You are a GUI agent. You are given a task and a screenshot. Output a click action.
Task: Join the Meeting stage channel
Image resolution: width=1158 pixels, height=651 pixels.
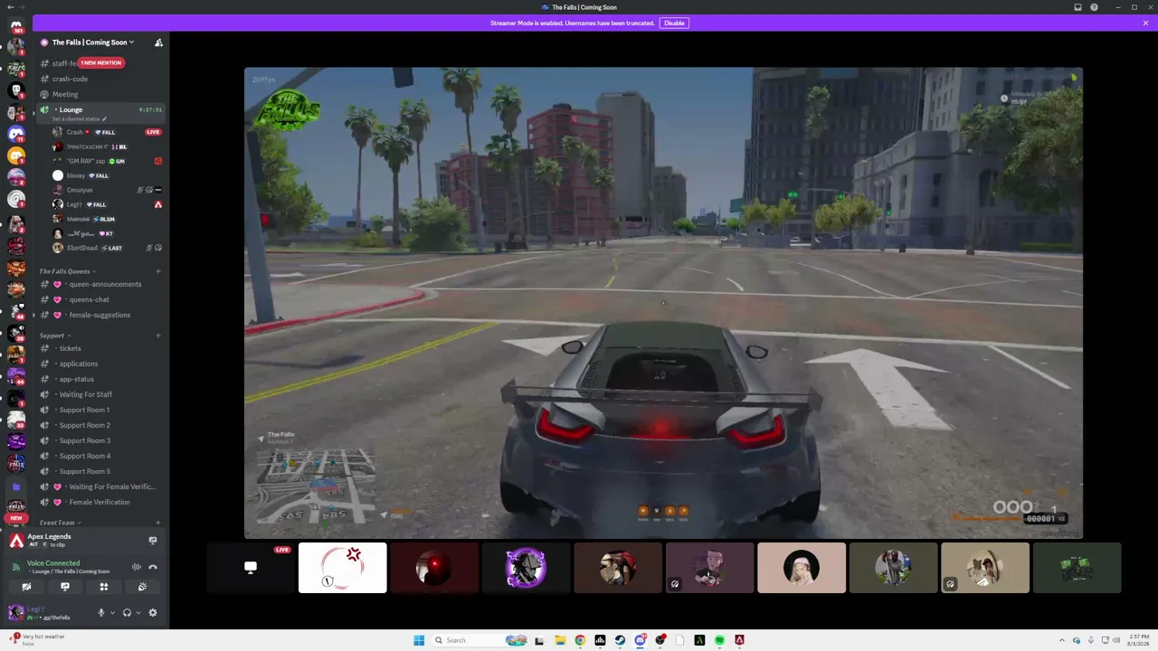[101, 94]
